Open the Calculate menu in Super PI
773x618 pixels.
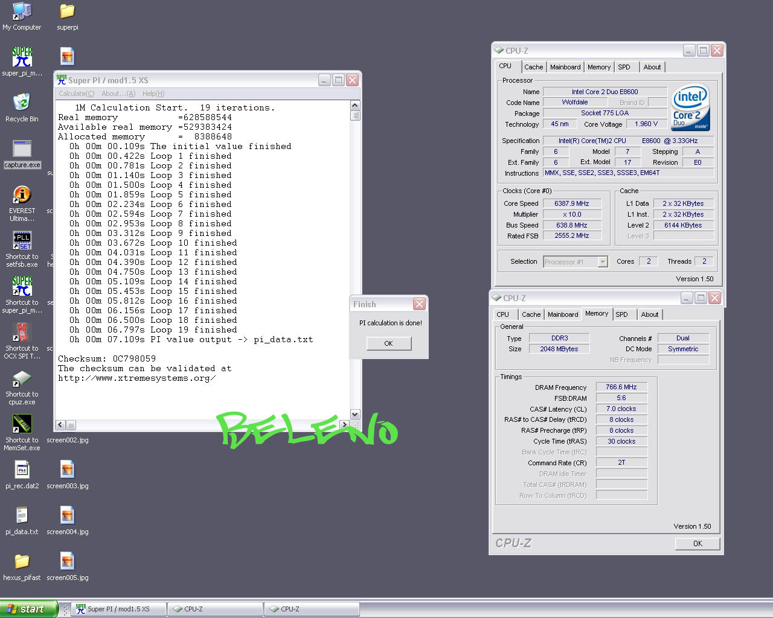click(x=76, y=94)
